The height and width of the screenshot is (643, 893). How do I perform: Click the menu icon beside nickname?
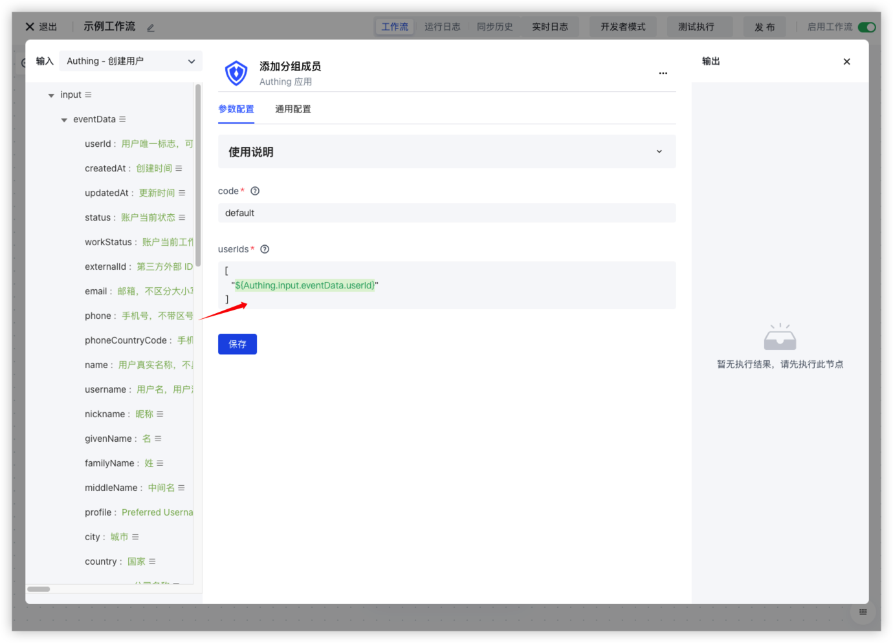tap(160, 414)
